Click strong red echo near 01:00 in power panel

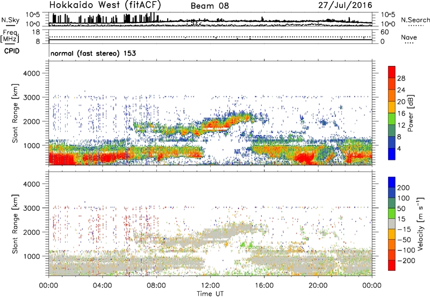click(x=62, y=159)
